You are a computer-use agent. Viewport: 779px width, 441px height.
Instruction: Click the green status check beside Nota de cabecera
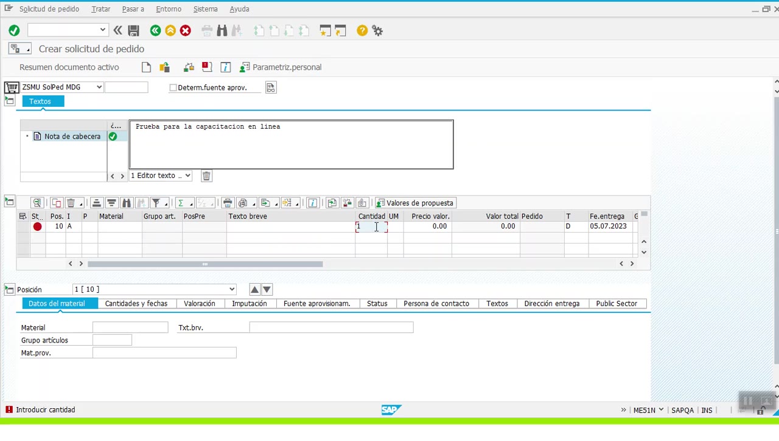(x=113, y=137)
